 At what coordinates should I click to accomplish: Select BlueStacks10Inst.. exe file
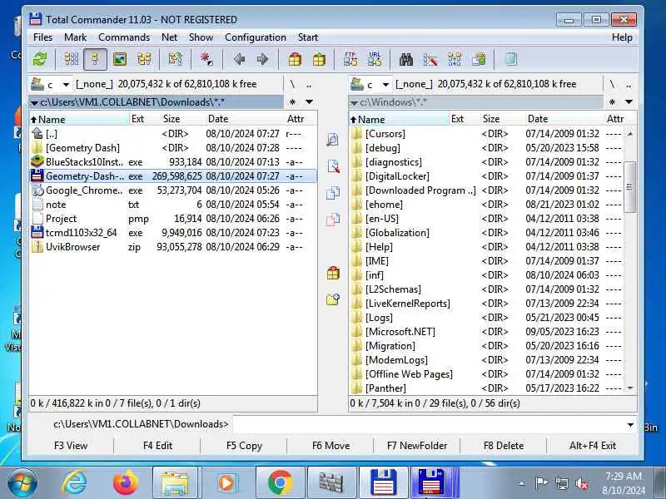[x=173, y=161]
